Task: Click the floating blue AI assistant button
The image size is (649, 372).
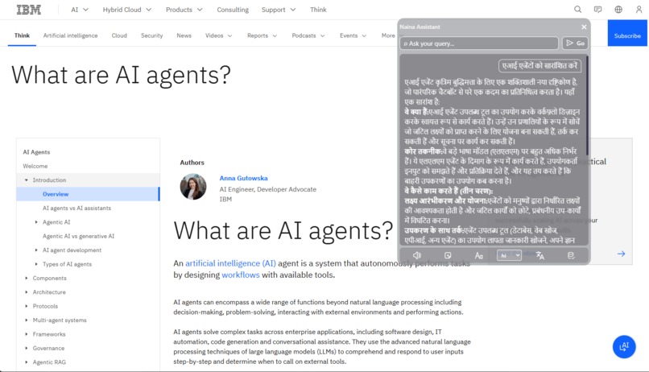Action: pyautogui.click(x=624, y=346)
